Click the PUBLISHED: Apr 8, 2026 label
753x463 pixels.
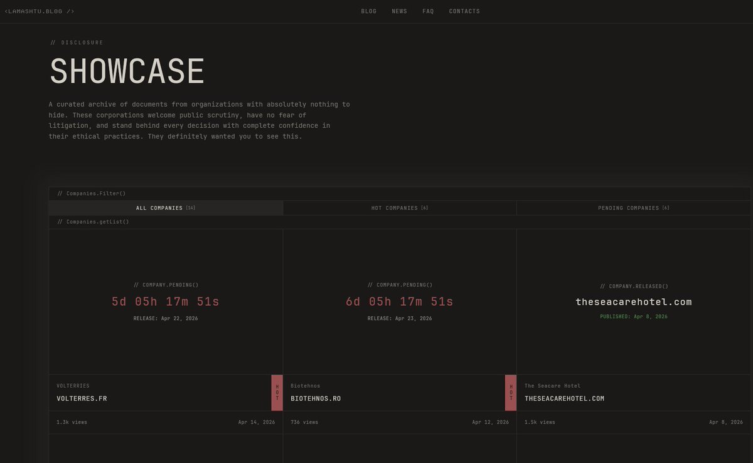[633, 316]
